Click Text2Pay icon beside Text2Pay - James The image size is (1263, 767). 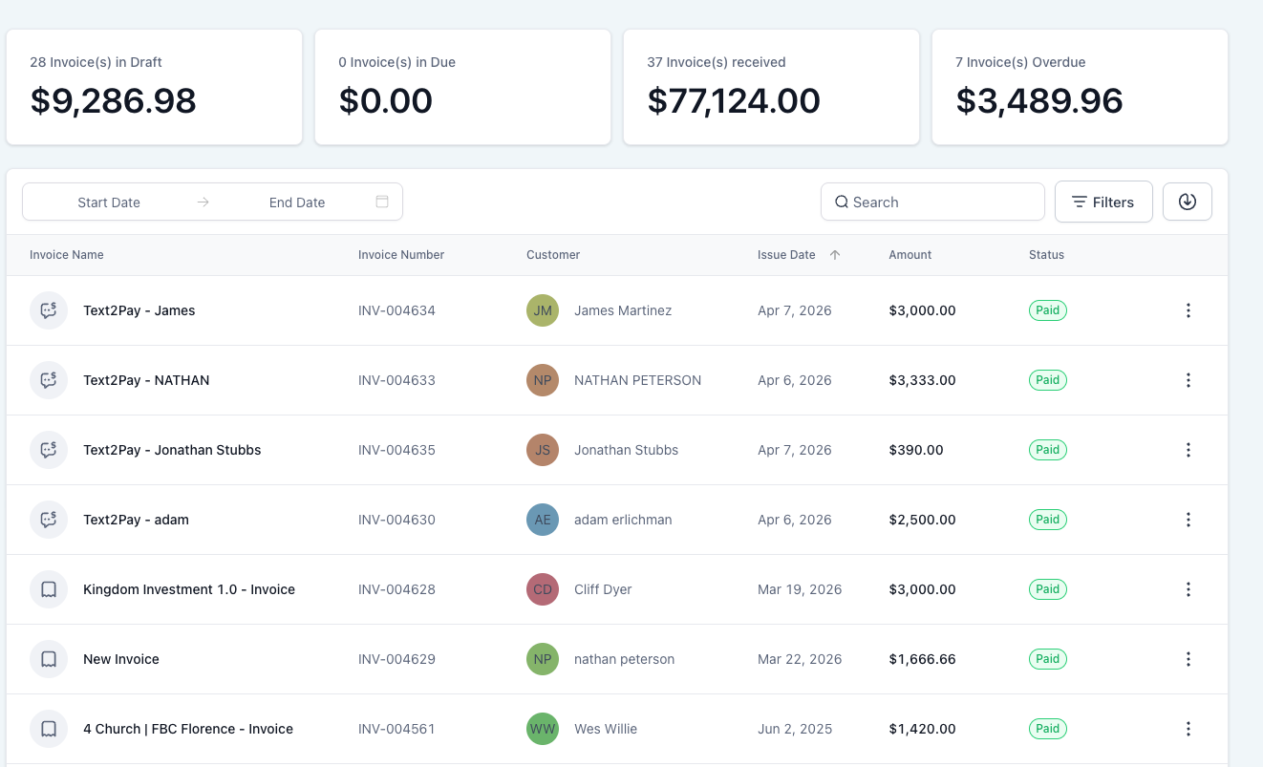pos(49,310)
